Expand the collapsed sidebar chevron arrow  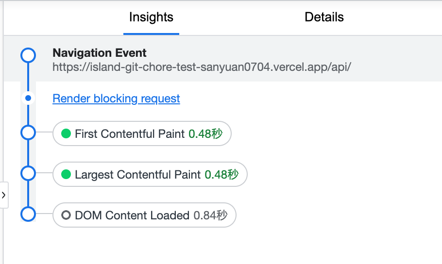pyautogui.click(x=4, y=195)
